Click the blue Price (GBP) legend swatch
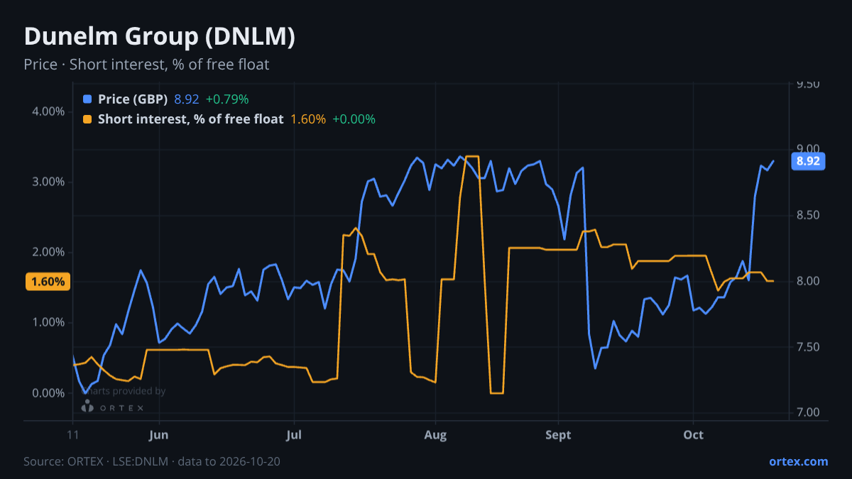The height and width of the screenshot is (479, 852). click(x=87, y=99)
